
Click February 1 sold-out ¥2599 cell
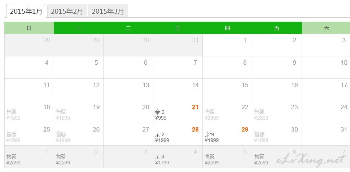(29, 157)
